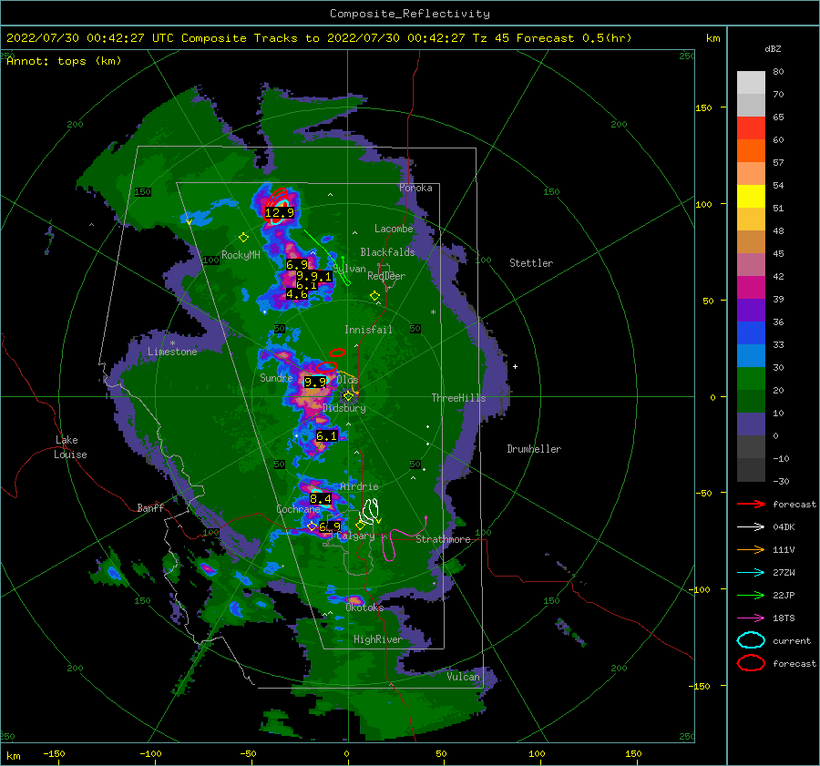The width and height of the screenshot is (820, 766).
Task: Click the Blackfalds city label
Action: (387, 252)
